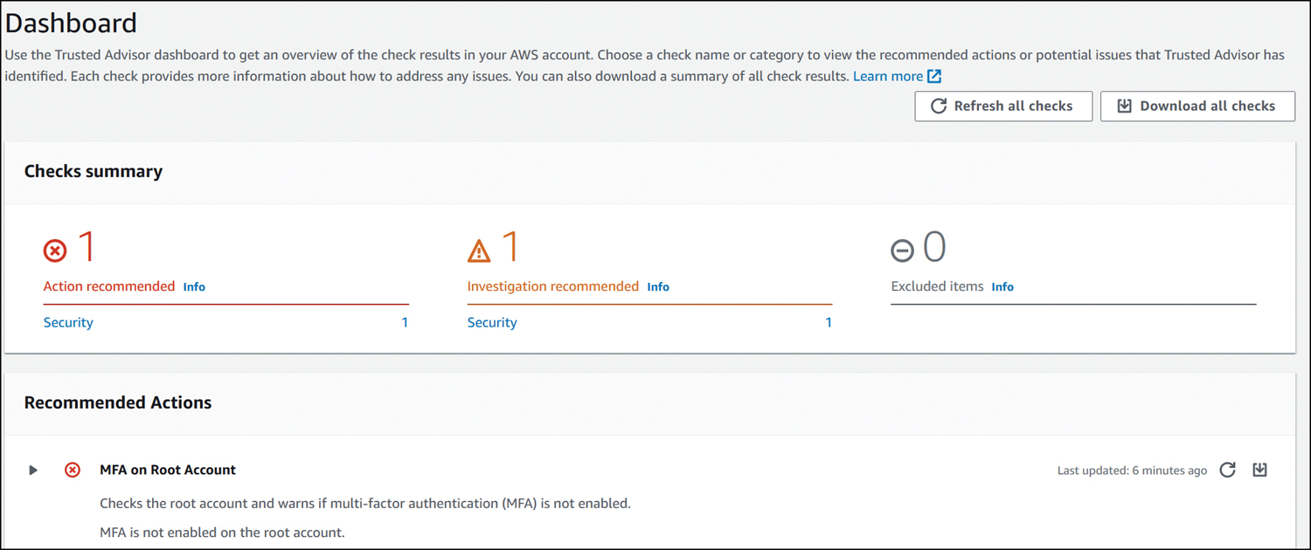The width and height of the screenshot is (1311, 550).
Task: Open Info link beside Investigation recommended
Action: pyautogui.click(x=658, y=286)
